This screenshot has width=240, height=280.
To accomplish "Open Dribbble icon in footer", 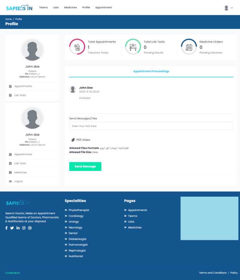I will 30,228.
